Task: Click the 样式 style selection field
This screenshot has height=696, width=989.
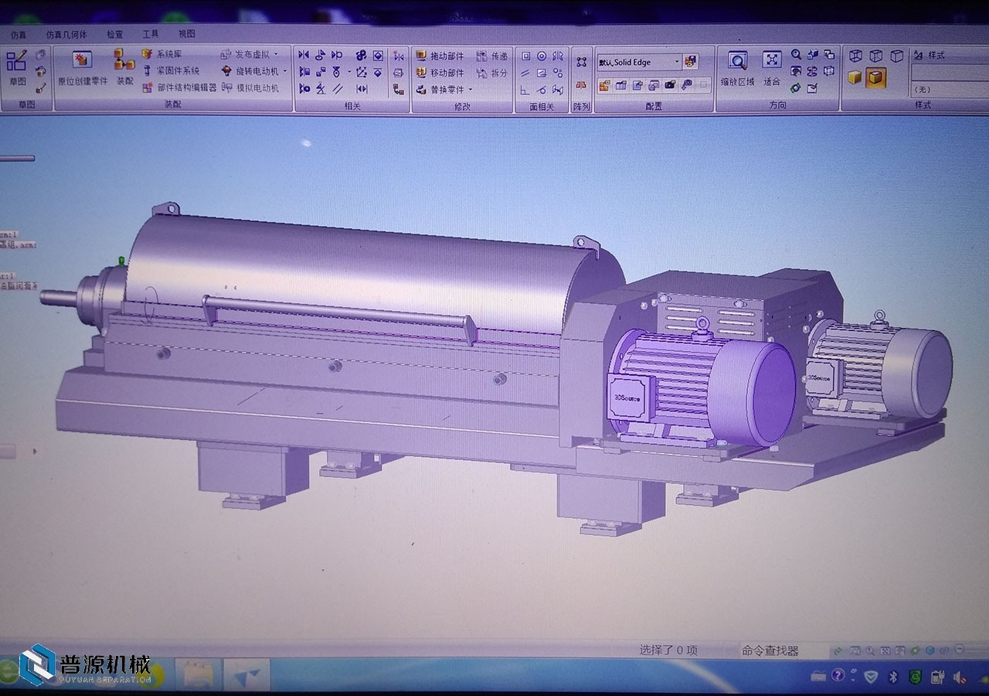Action: [x=949, y=72]
